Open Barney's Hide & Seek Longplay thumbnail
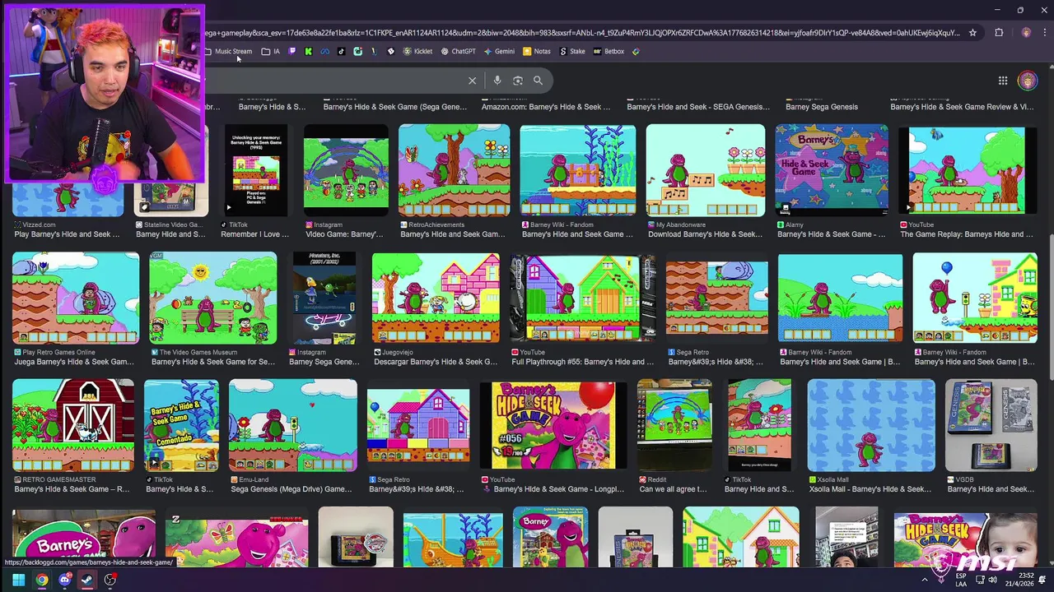This screenshot has height=592, width=1054. point(553,425)
